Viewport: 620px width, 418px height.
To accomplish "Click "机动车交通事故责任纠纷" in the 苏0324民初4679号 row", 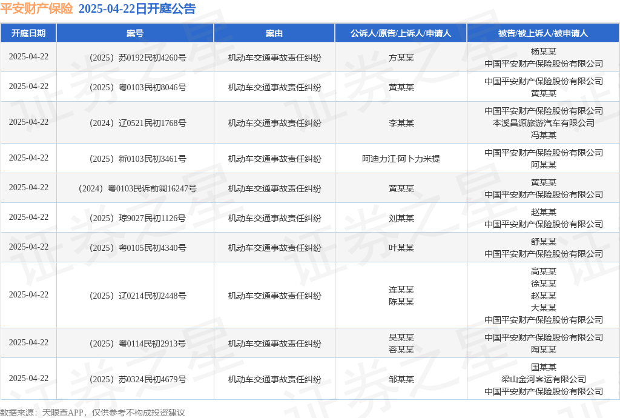I will pos(274,380).
